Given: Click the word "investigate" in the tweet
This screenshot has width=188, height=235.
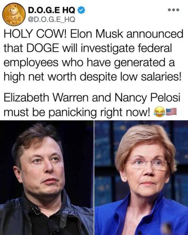Looking at the screenshot, I should (108, 48).
